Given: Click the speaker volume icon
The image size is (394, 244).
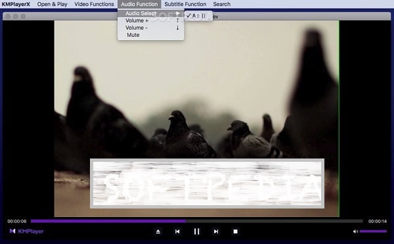Looking at the screenshot, I should (355, 232).
